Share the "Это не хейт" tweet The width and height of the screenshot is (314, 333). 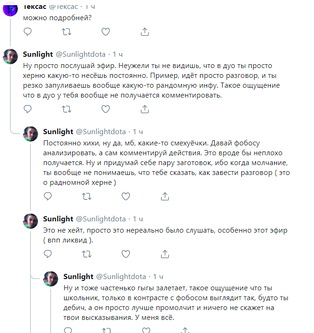coord(165,254)
